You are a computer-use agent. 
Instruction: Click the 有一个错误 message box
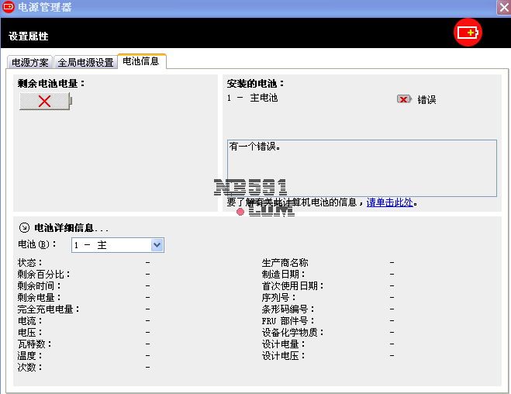[x=361, y=167]
